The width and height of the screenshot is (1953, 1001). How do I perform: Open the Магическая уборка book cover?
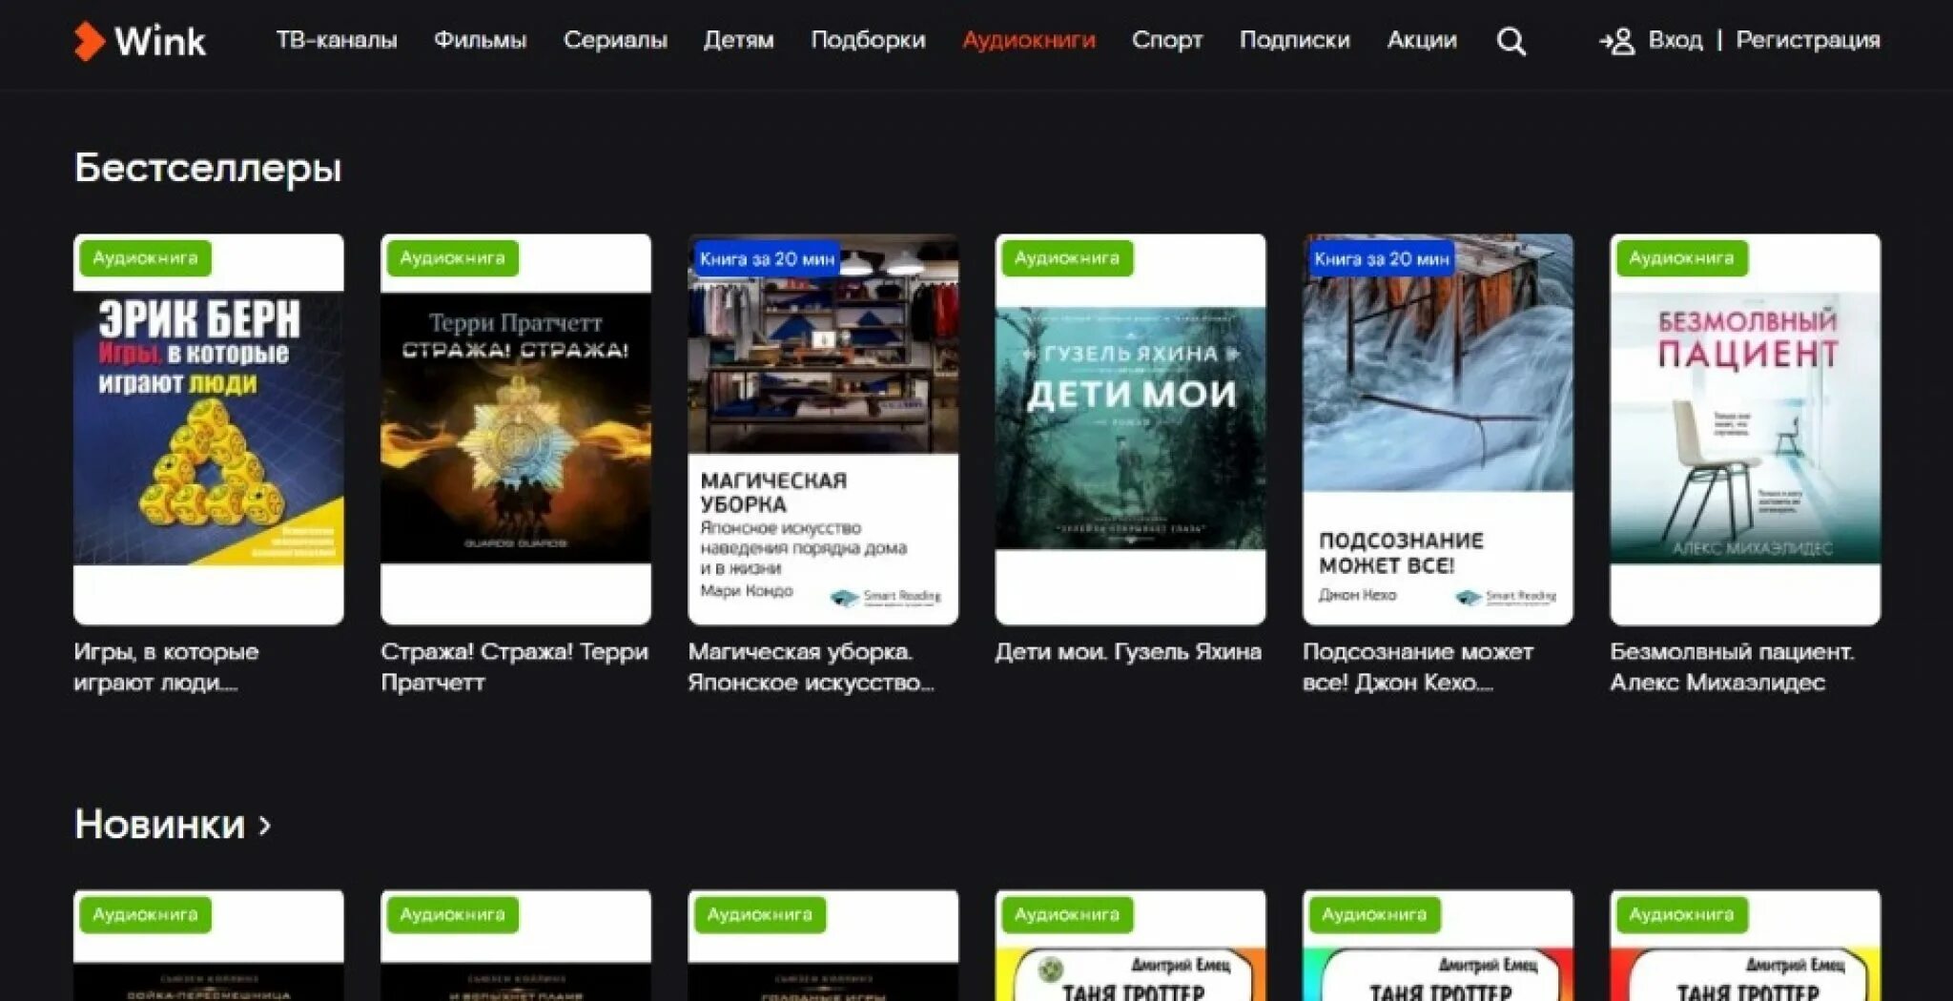coord(823,429)
